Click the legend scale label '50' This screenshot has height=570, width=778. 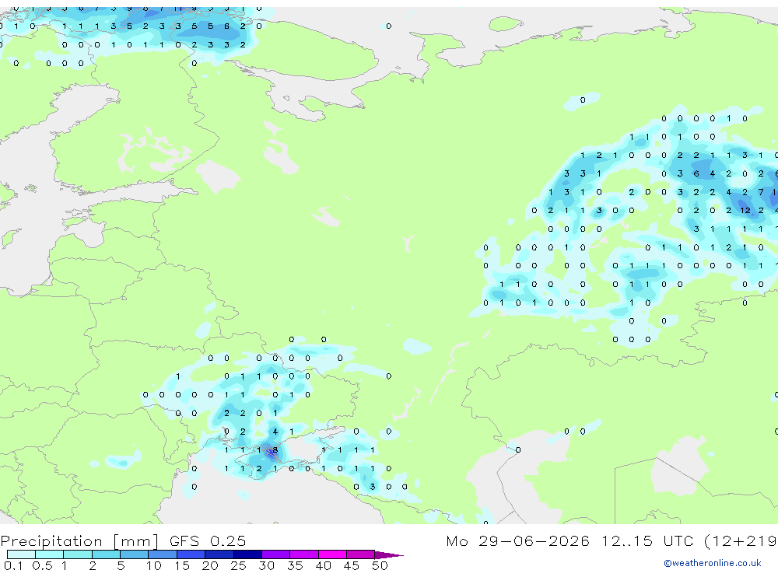pos(380,565)
